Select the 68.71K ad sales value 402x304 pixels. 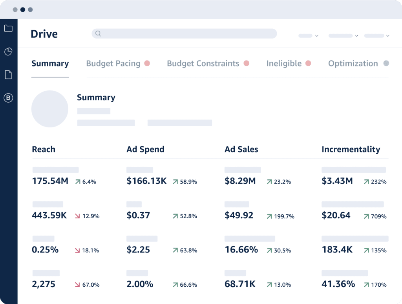click(240, 284)
